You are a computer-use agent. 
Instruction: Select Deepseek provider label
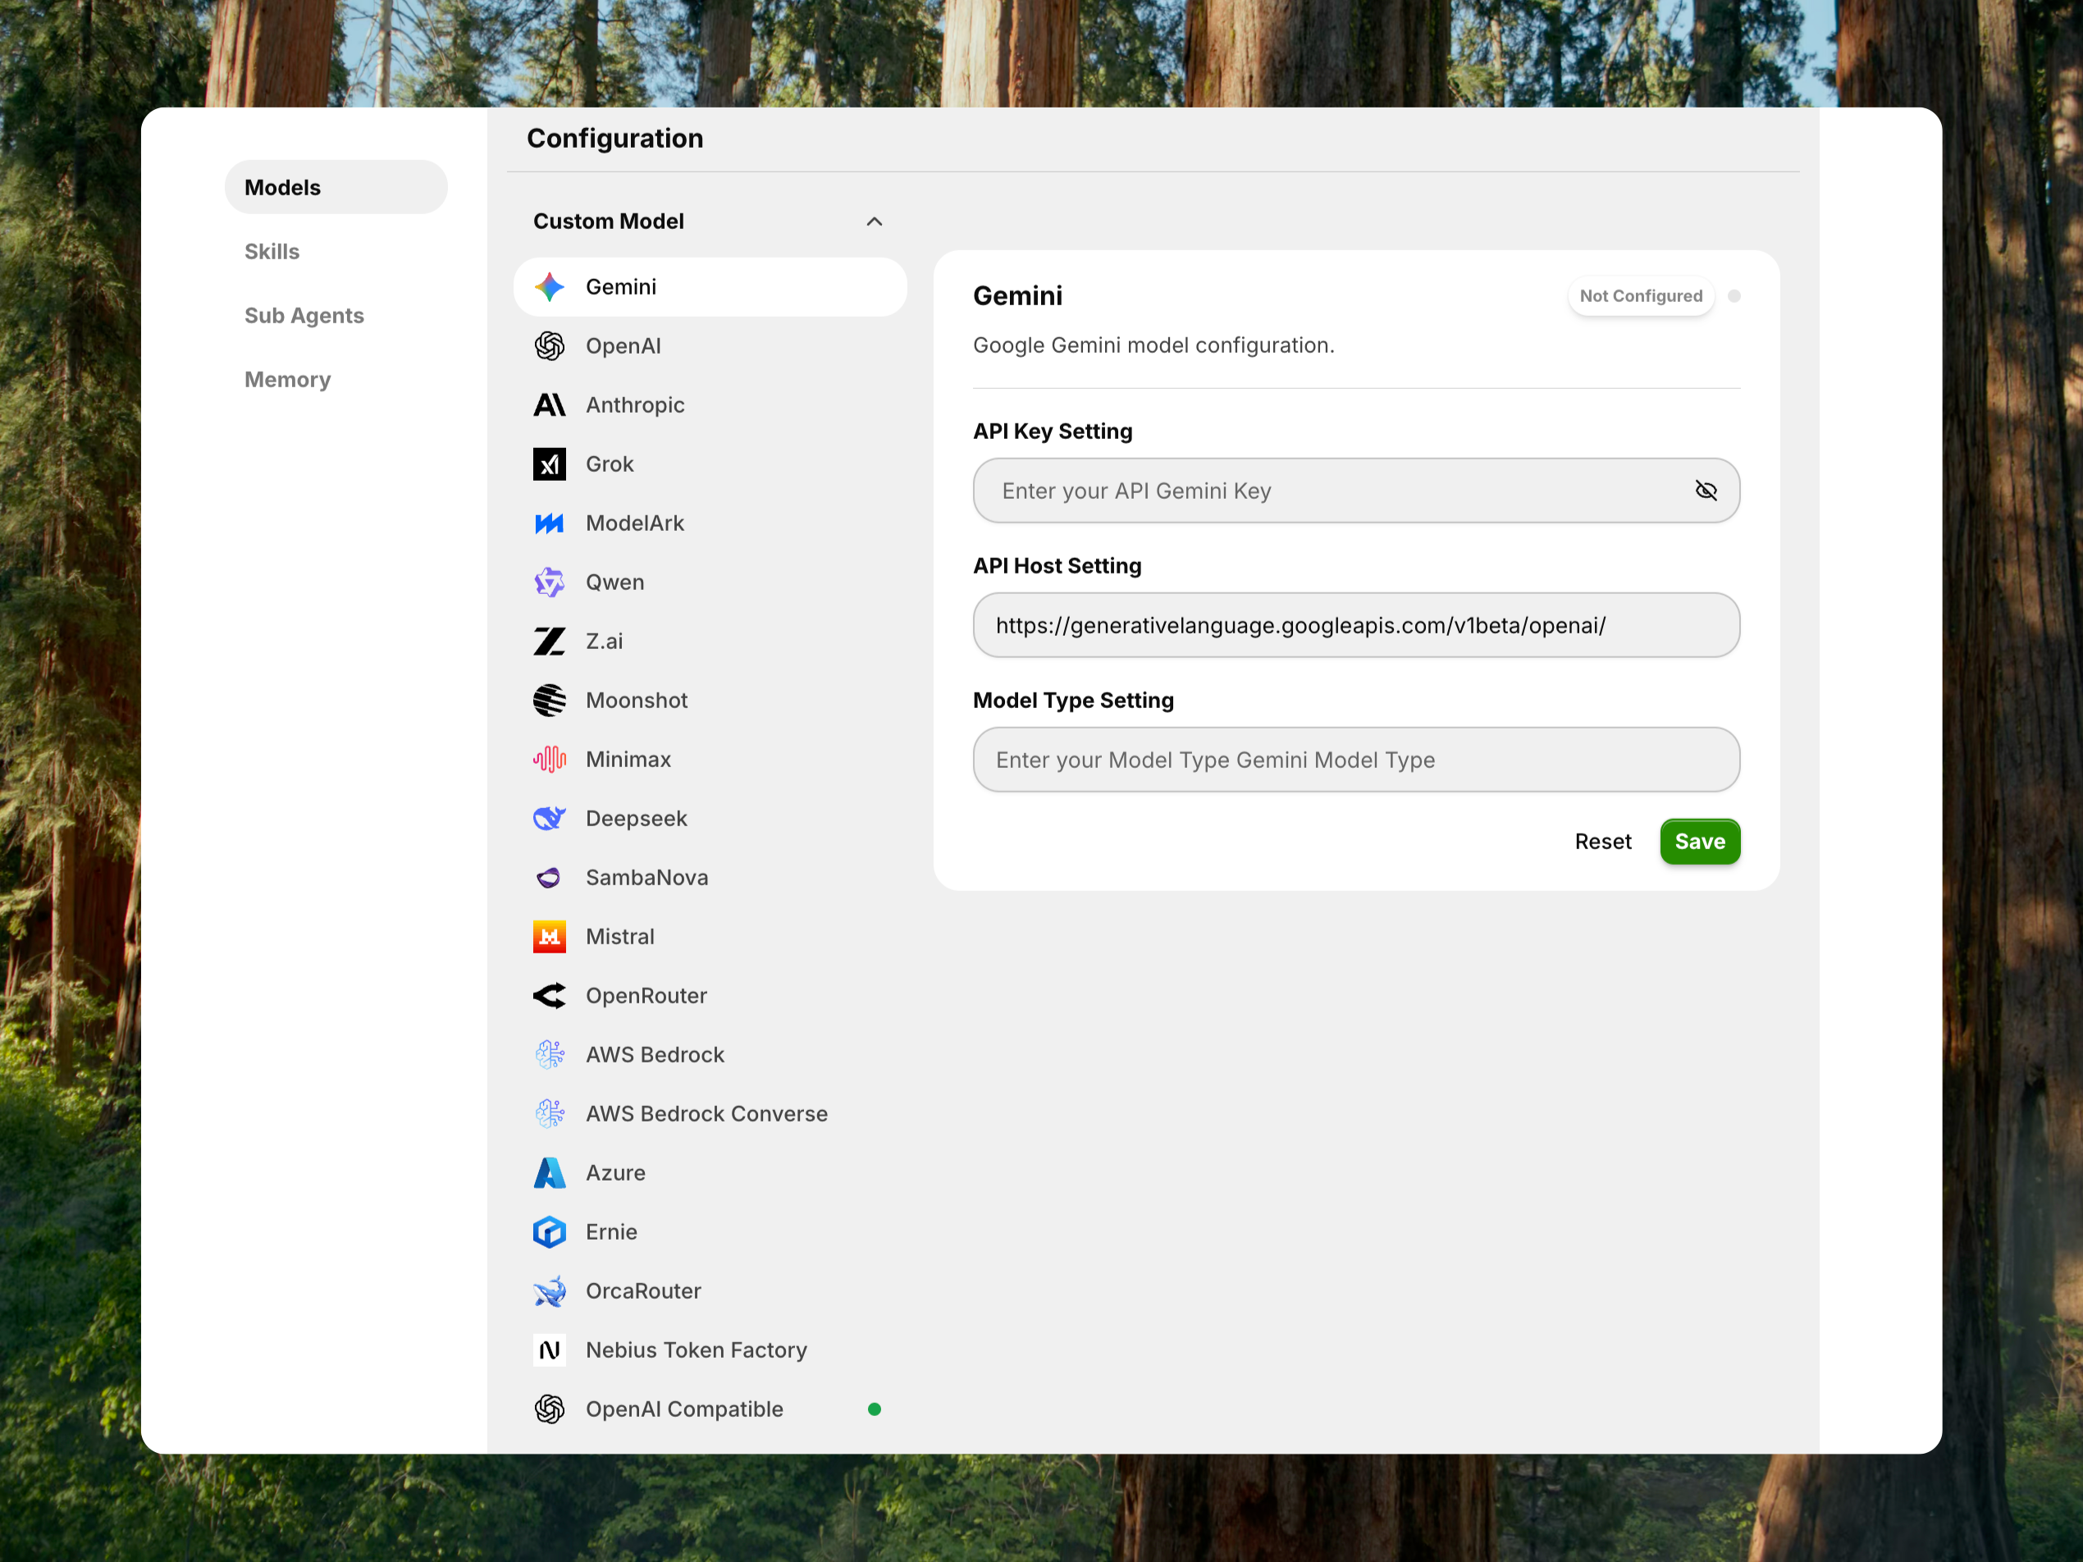coord(637,819)
